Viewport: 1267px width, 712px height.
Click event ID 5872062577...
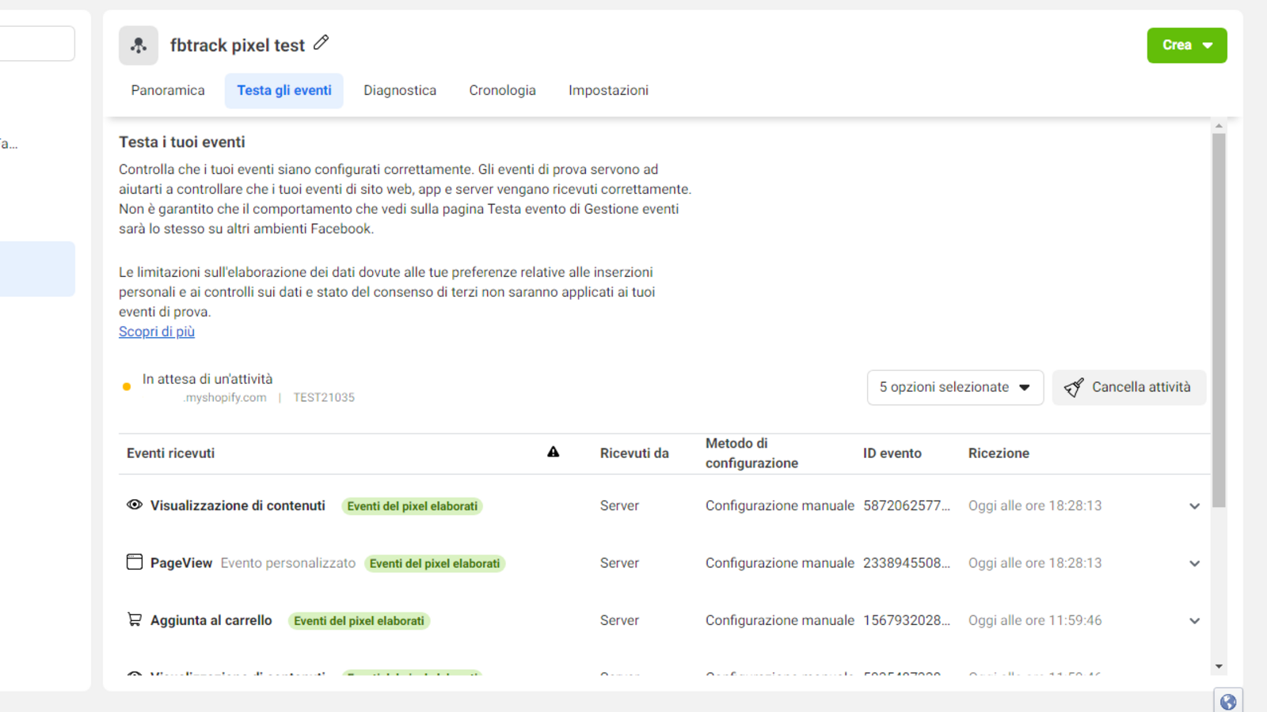906,506
